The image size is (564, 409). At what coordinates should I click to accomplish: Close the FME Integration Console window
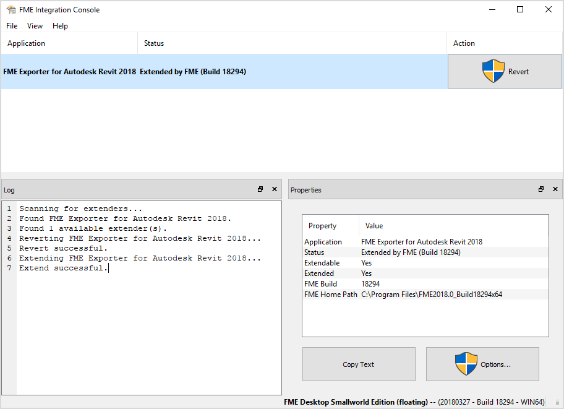(548, 10)
